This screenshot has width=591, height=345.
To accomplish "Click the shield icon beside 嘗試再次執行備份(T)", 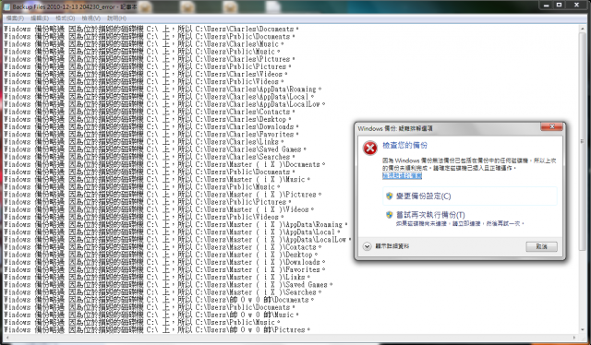I will point(390,215).
